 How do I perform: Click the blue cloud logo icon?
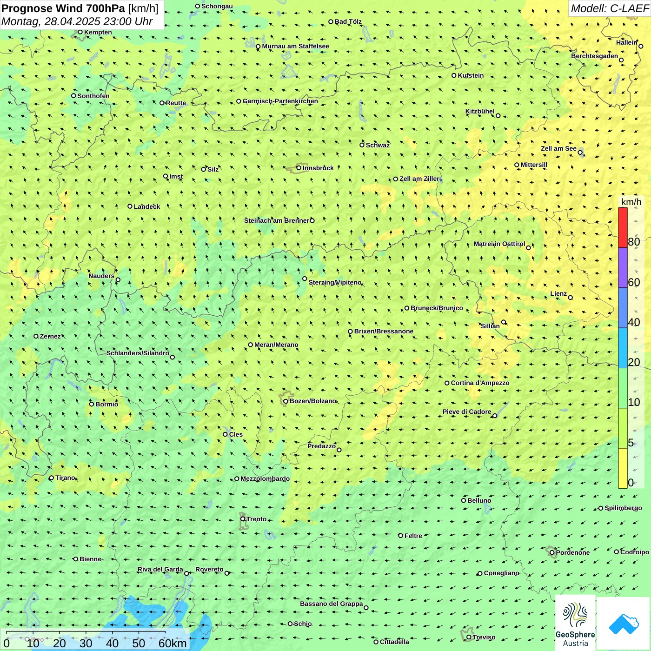coord(624,624)
